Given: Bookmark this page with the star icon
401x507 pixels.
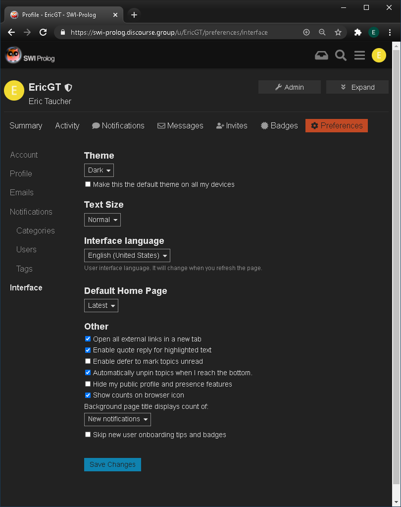Looking at the screenshot, I should coord(338,32).
